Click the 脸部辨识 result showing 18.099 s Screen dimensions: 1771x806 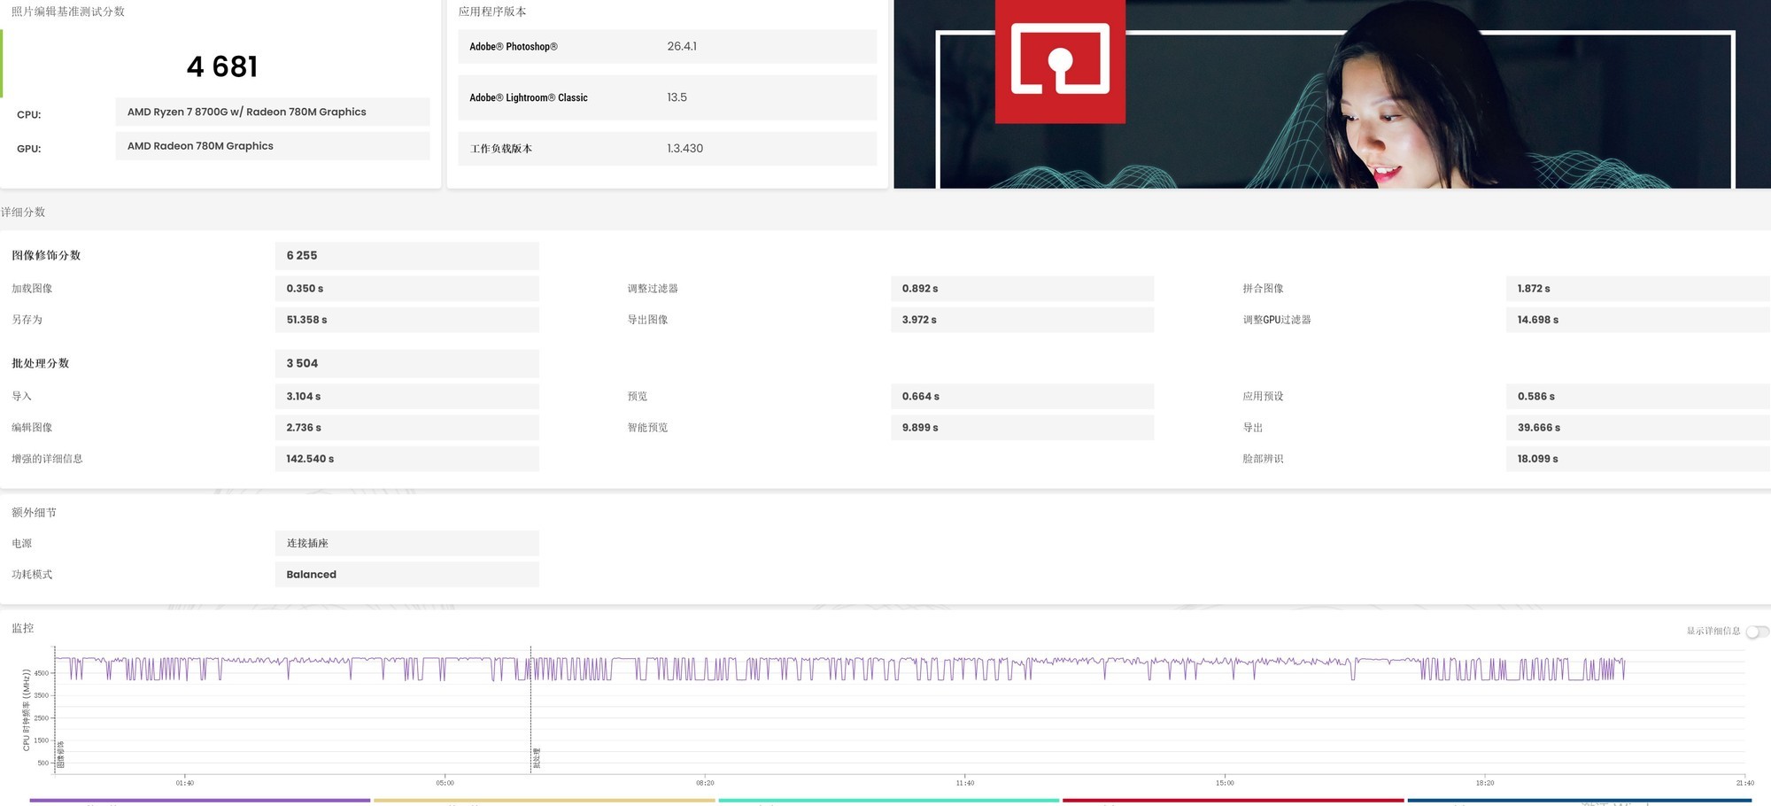click(1637, 459)
